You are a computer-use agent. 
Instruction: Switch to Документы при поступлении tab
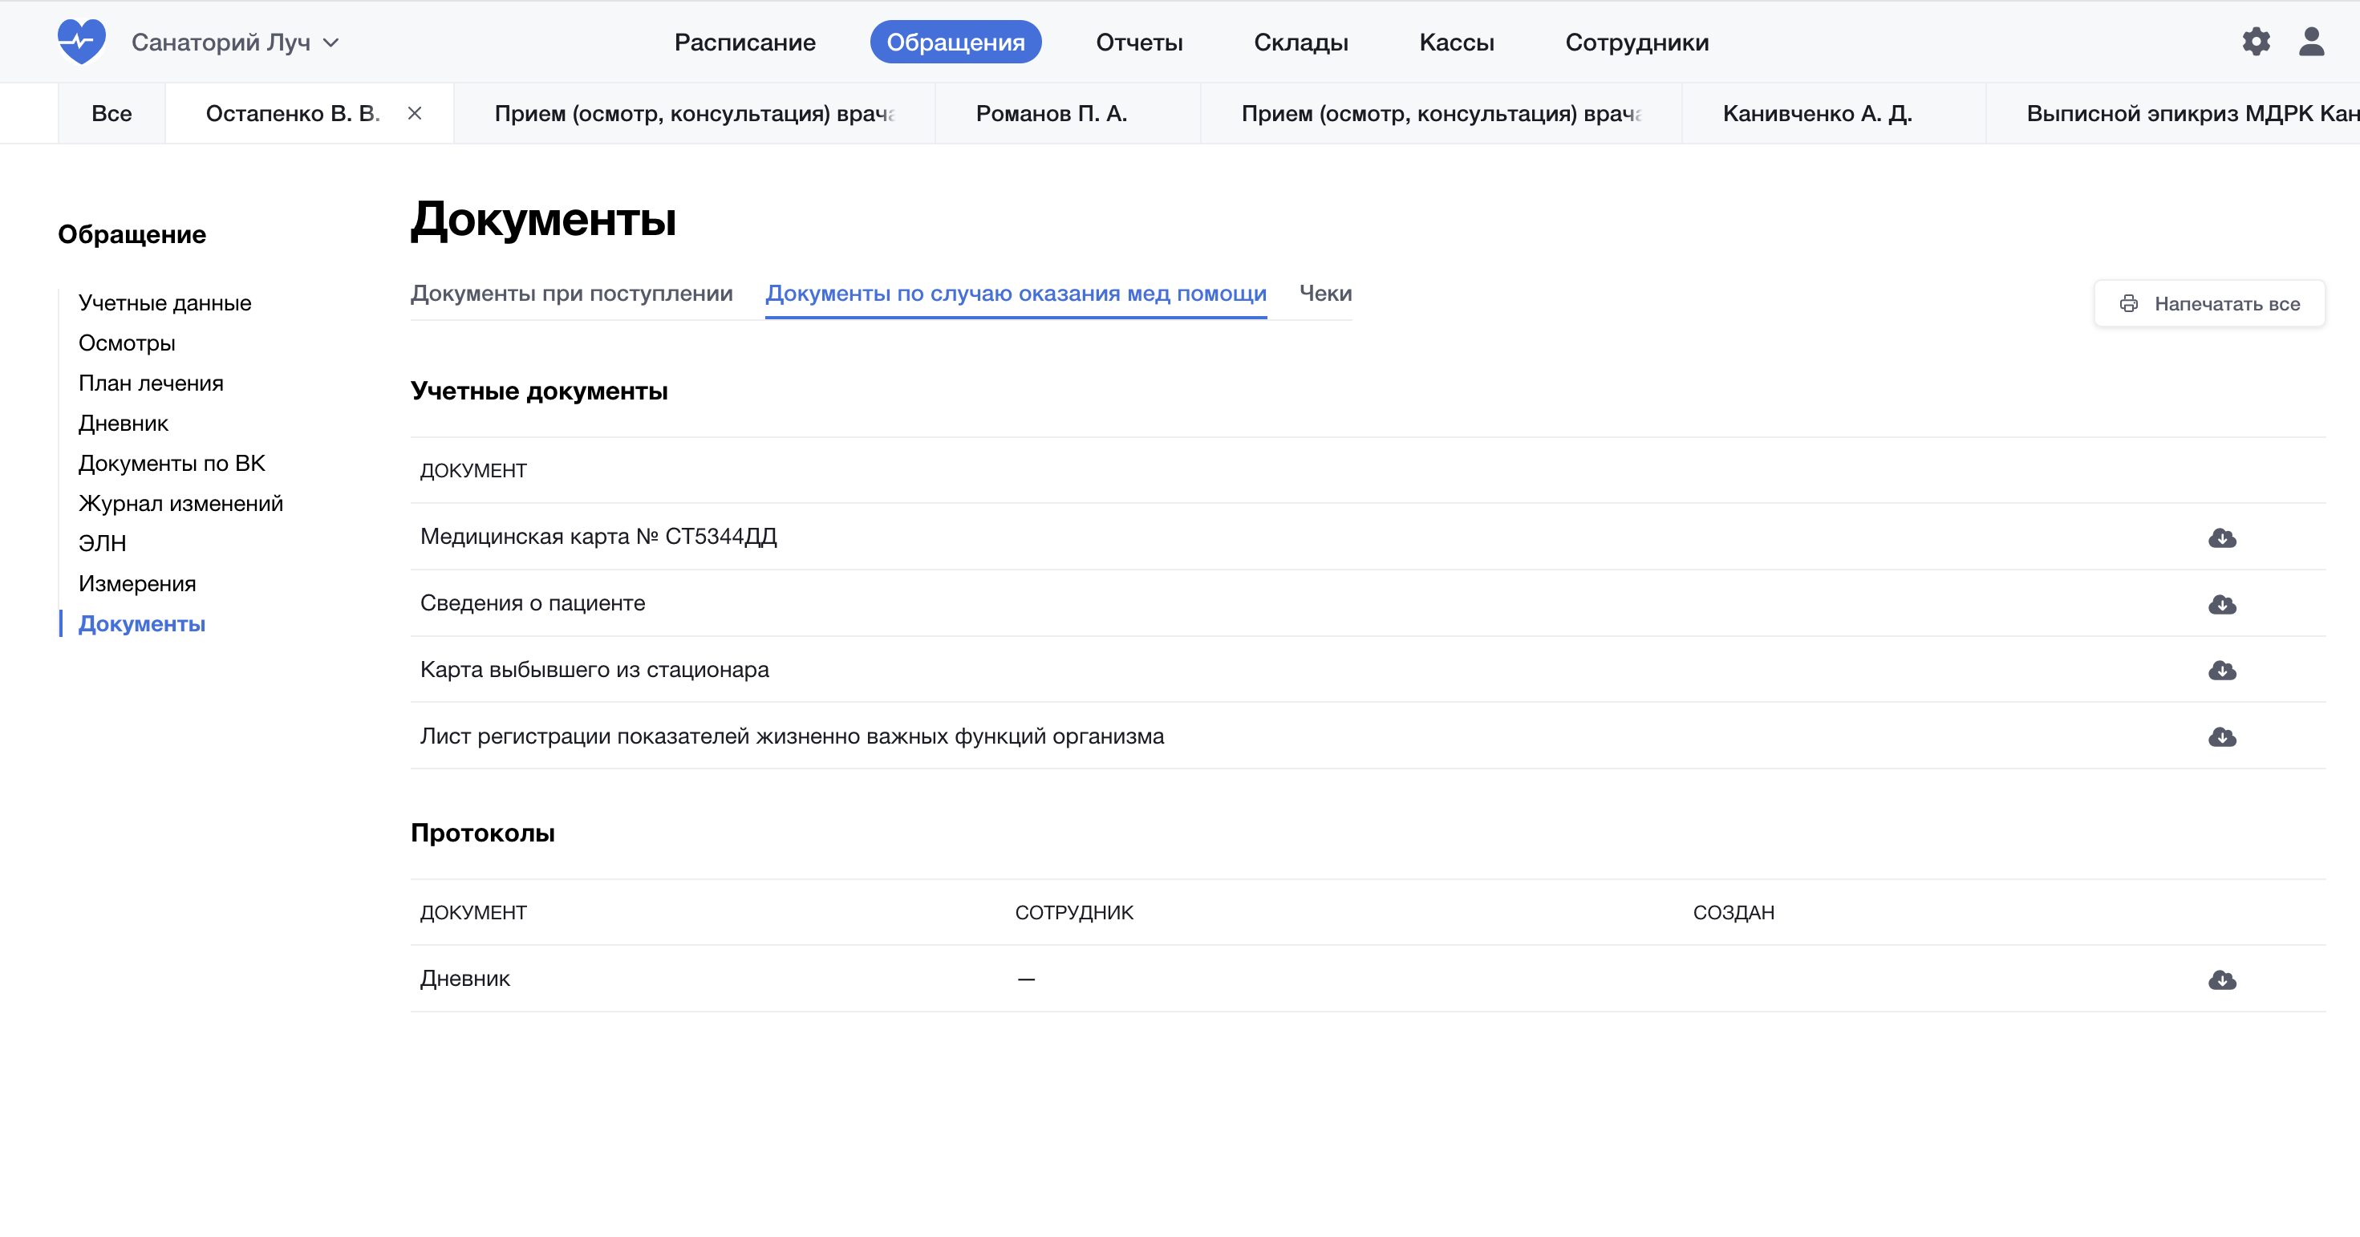(x=572, y=294)
